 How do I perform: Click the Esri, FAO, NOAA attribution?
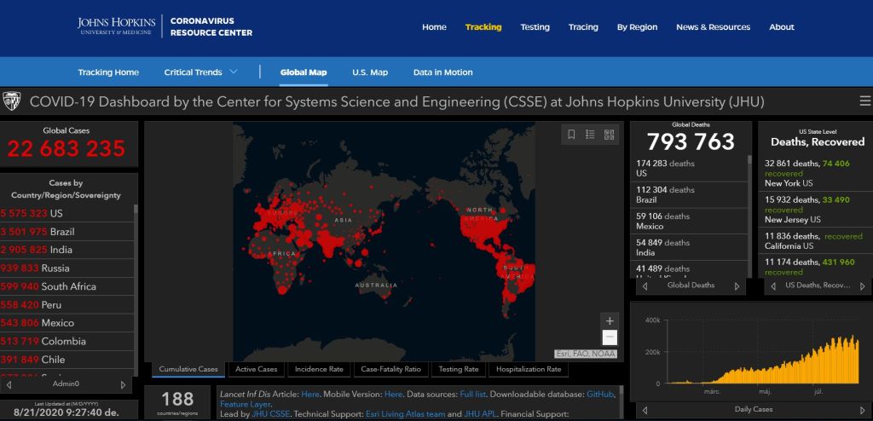(585, 354)
